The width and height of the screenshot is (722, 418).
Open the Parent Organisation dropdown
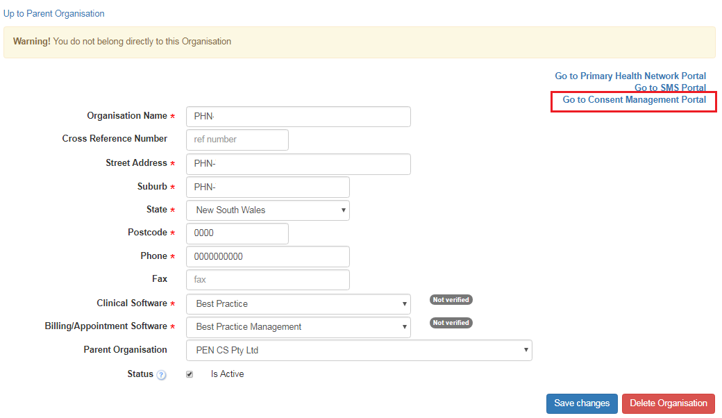click(x=359, y=351)
